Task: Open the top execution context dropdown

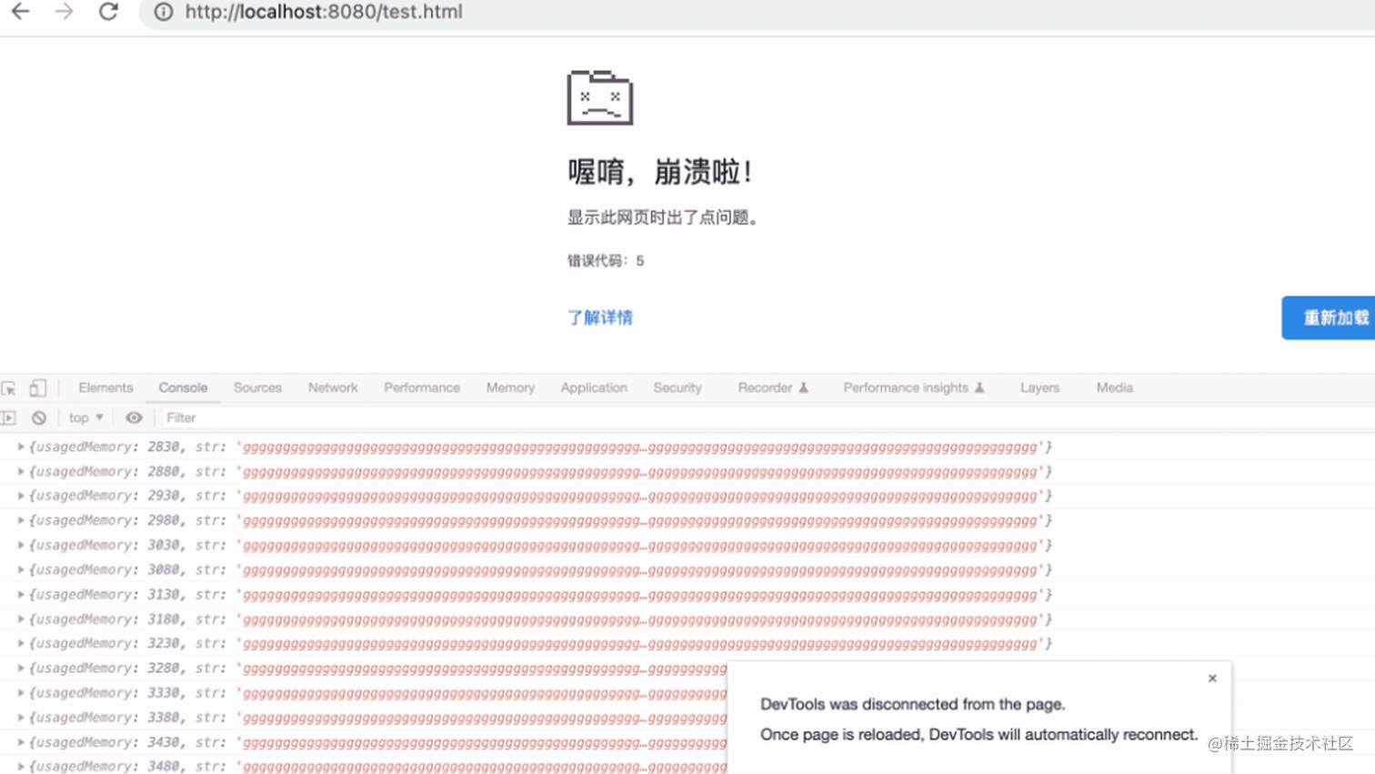Action: pos(84,417)
